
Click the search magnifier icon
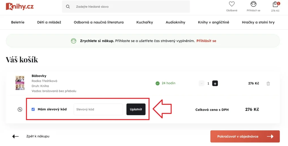coord(68,7)
